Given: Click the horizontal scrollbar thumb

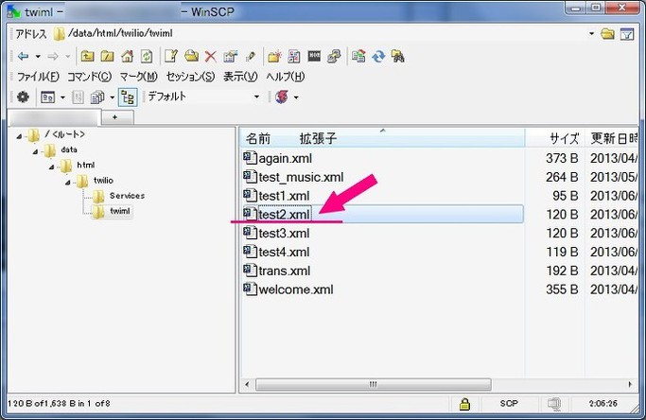Looking at the screenshot, I should [x=374, y=385].
